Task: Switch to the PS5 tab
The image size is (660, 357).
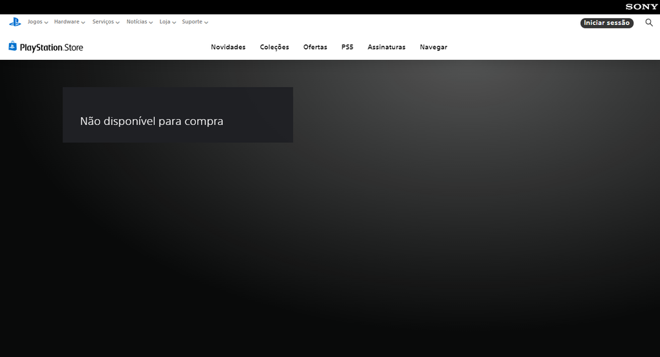Action: pyautogui.click(x=347, y=47)
